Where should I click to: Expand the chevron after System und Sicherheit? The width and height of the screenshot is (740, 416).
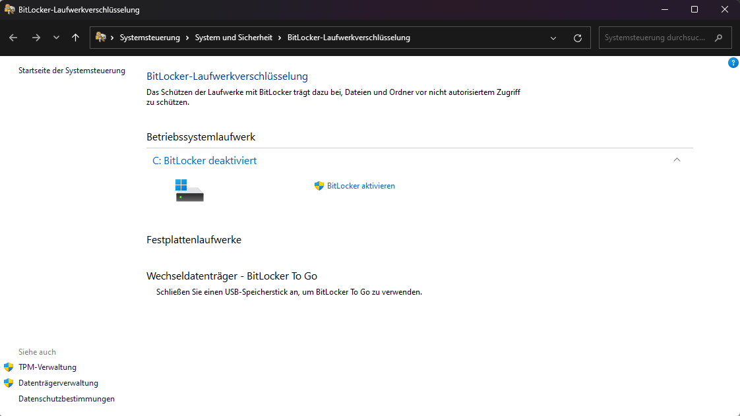pos(280,38)
